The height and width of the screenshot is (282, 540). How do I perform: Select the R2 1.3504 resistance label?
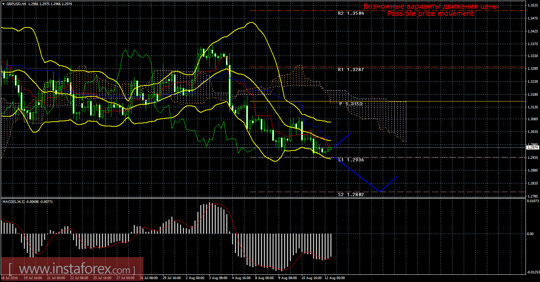point(351,13)
